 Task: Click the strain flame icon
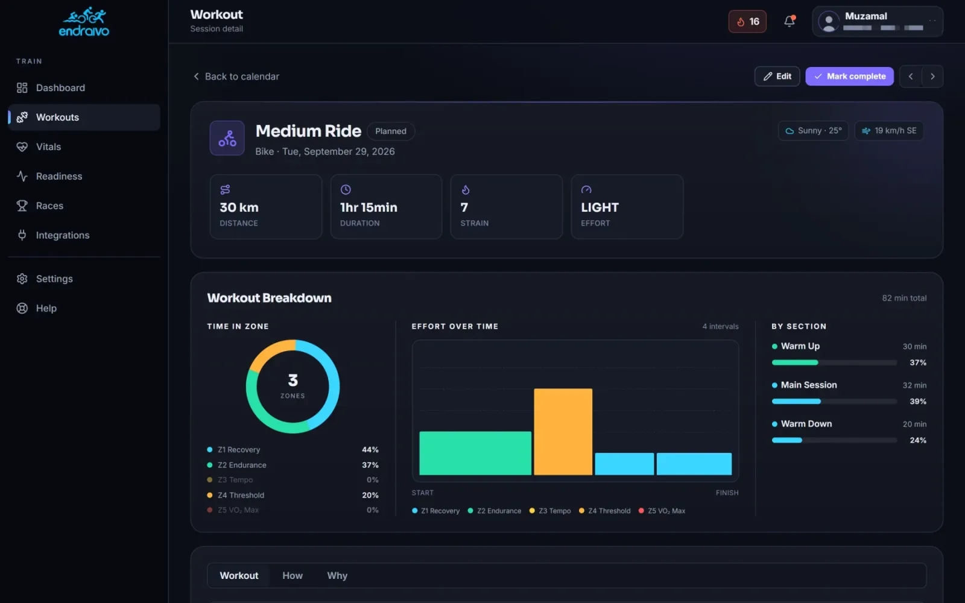(466, 190)
